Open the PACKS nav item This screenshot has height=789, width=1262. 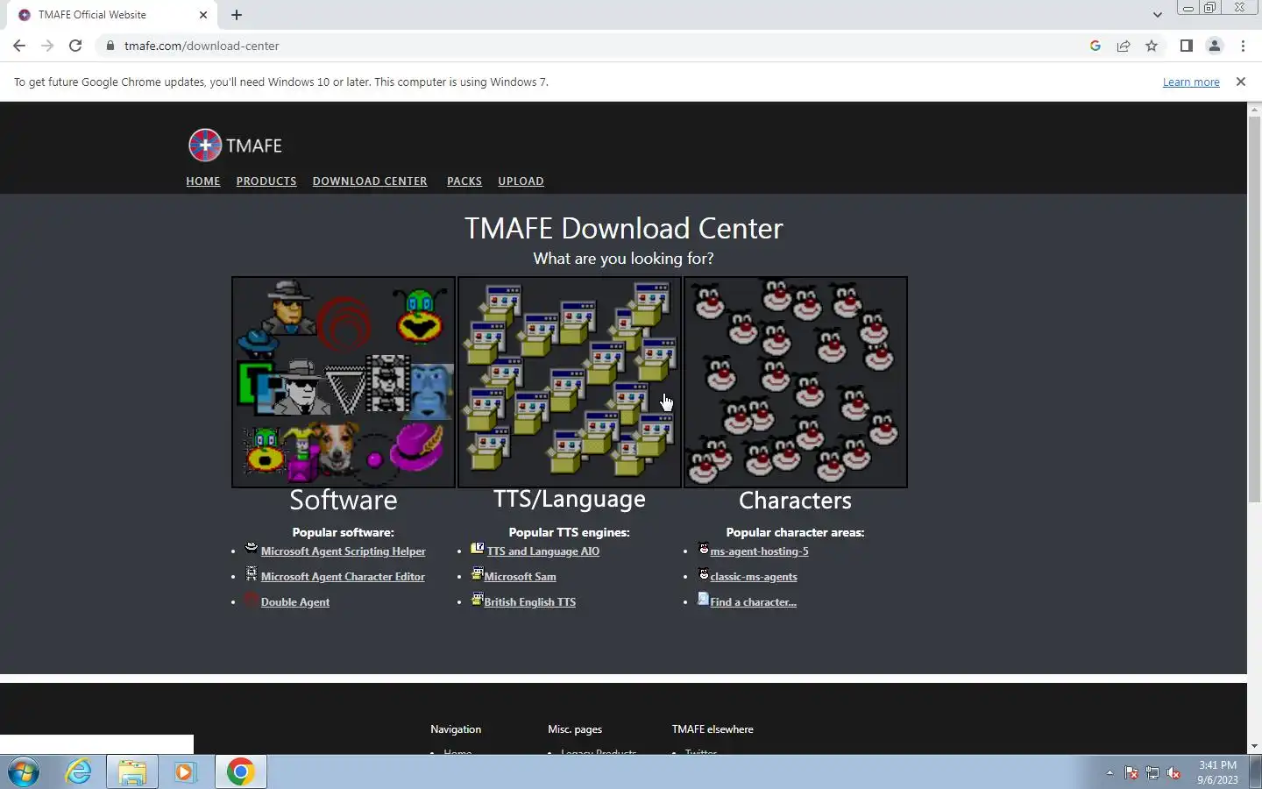coord(464,181)
